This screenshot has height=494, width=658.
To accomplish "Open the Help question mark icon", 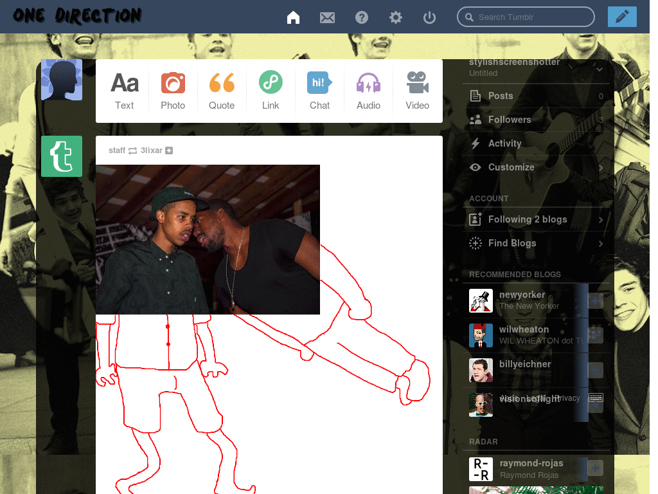I will pyautogui.click(x=361, y=17).
